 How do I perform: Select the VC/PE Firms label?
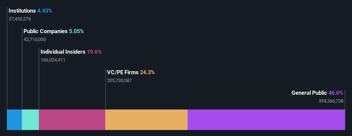click(123, 72)
